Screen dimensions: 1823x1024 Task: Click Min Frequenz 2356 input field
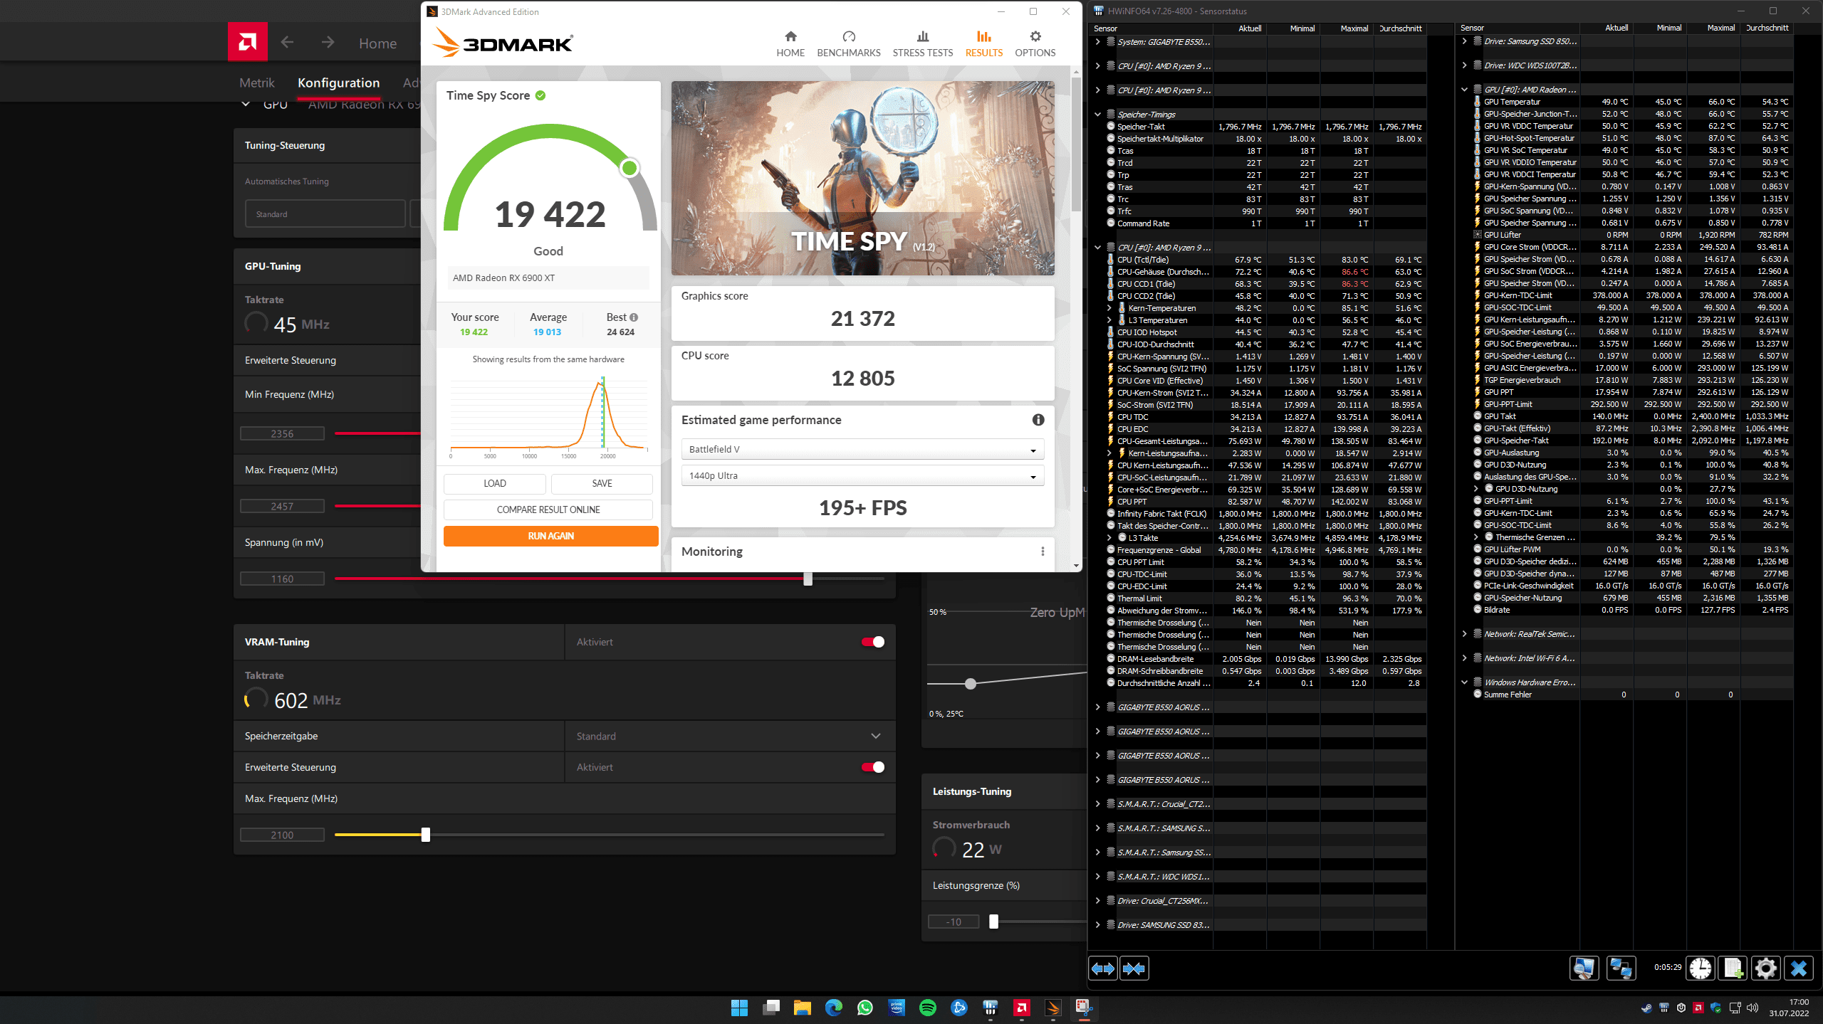coord(282,433)
